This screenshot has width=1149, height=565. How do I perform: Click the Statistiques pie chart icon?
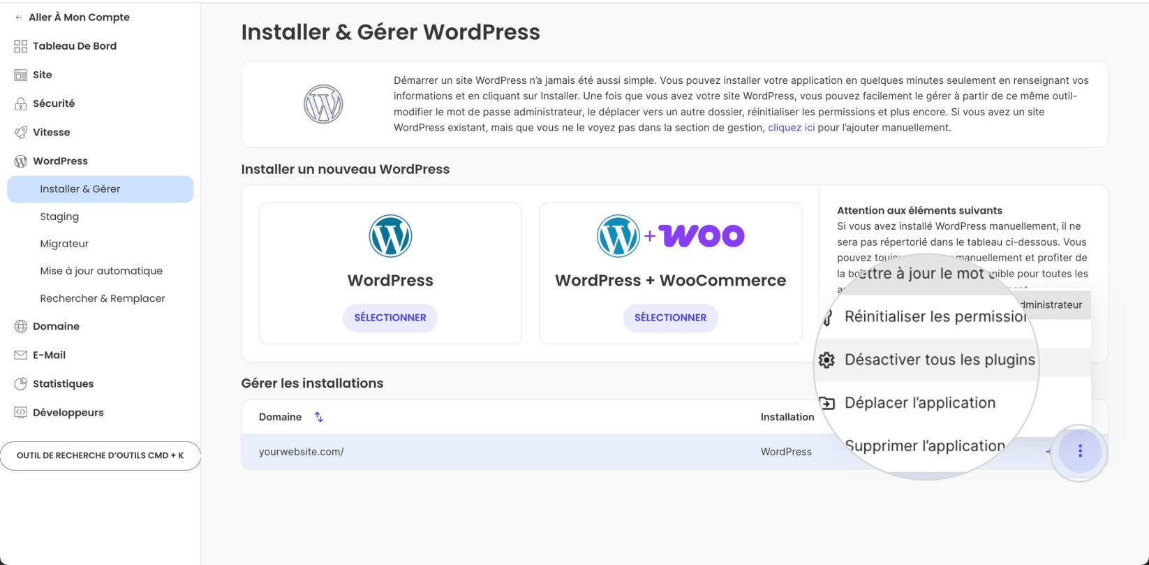[x=21, y=383]
